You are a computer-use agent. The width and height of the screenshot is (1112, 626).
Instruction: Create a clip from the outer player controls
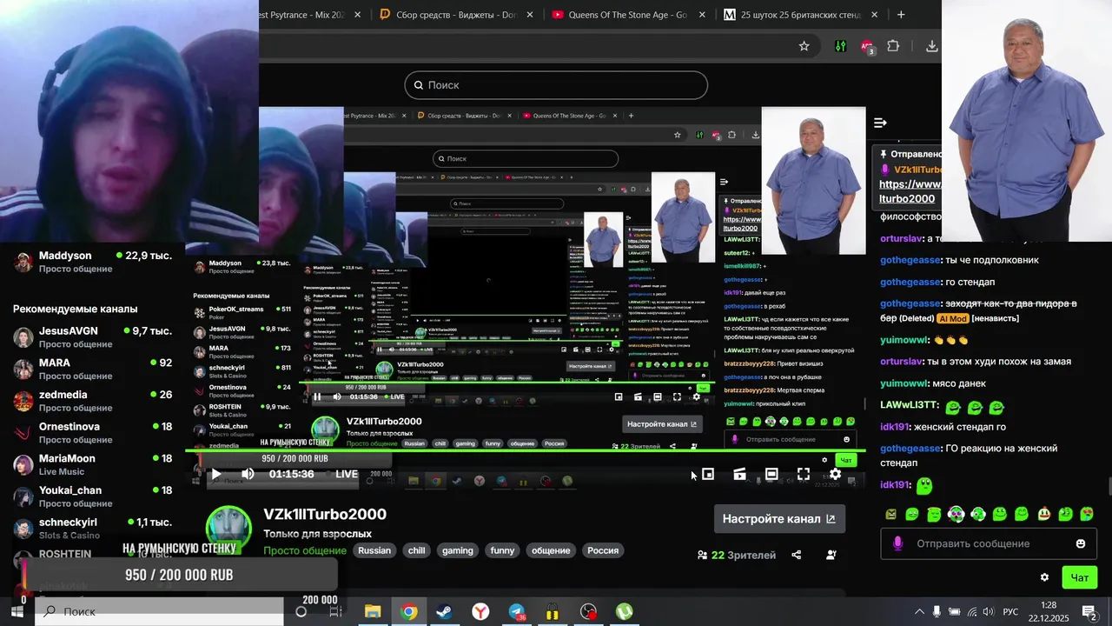pos(739,474)
